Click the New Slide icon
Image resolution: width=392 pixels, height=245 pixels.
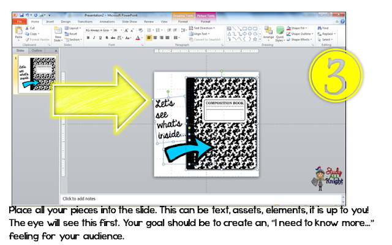coord(58,31)
